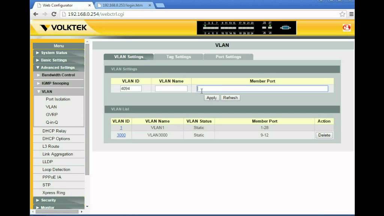
Task: Open the VLAN sub-item under VLAN
Action: point(51,107)
